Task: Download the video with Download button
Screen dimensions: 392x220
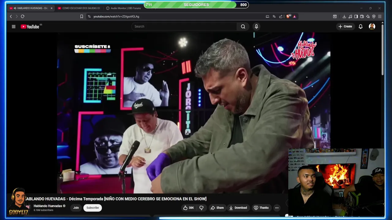Action: coord(238,208)
